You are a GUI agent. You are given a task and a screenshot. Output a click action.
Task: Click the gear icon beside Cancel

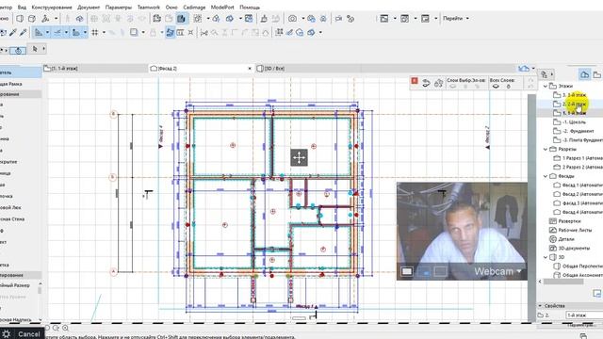(7, 334)
